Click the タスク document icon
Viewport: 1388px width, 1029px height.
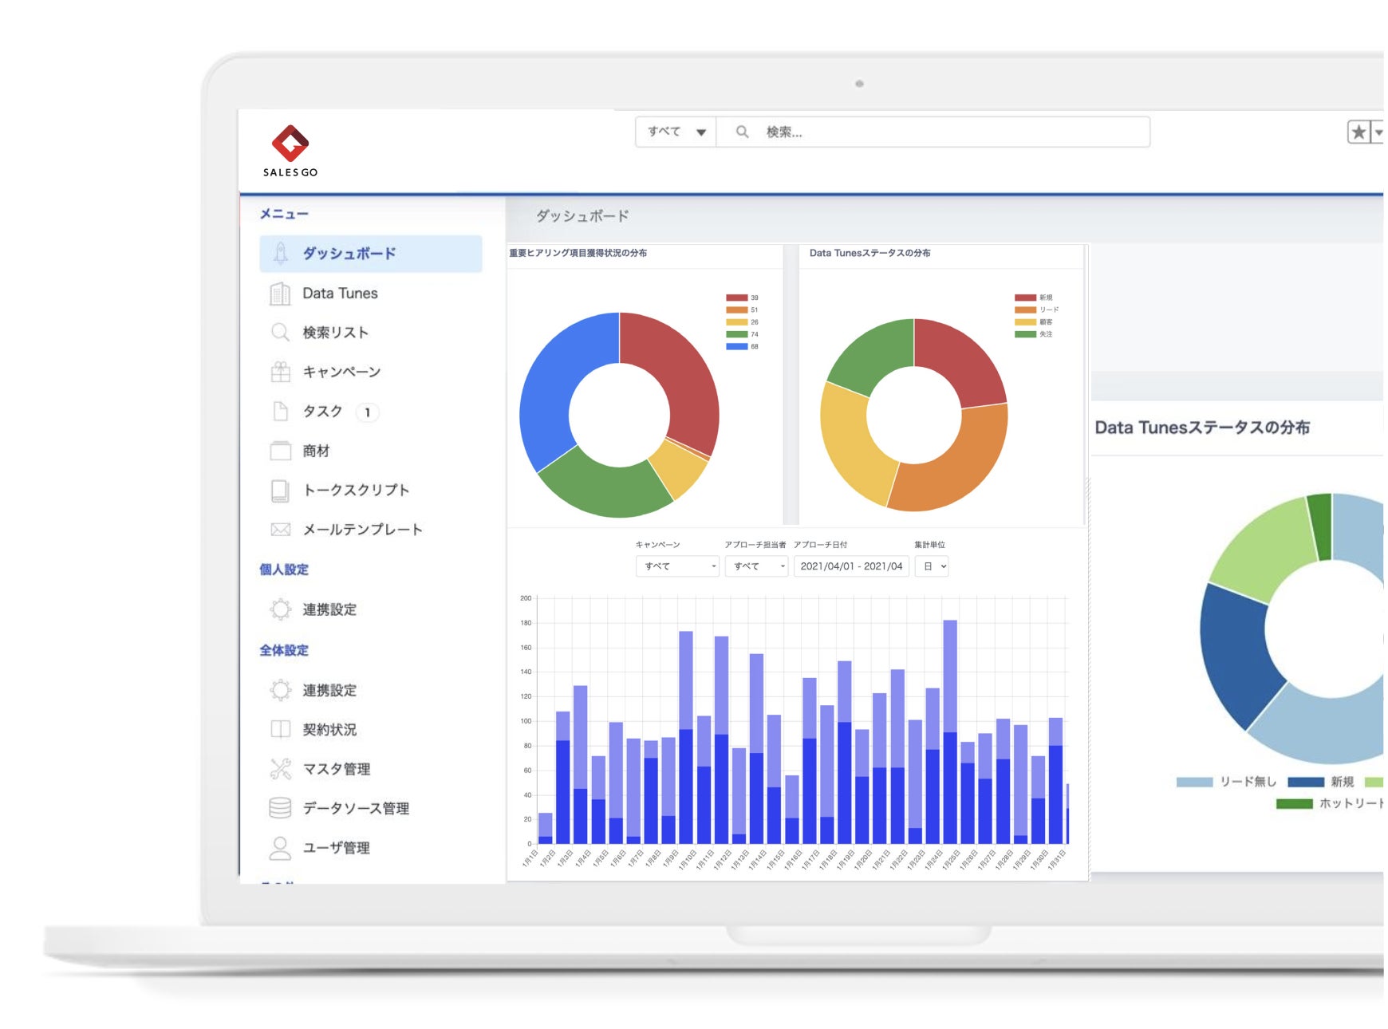[280, 412]
